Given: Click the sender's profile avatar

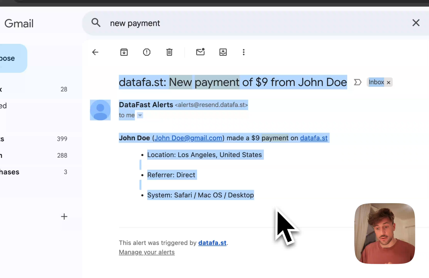Looking at the screenshot, I should 100,110.
